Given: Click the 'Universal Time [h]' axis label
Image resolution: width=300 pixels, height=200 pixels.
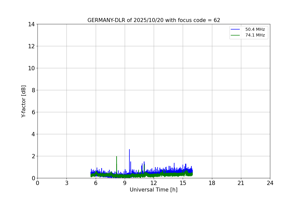Looking at the screenshot, I should tap(153, 190).
